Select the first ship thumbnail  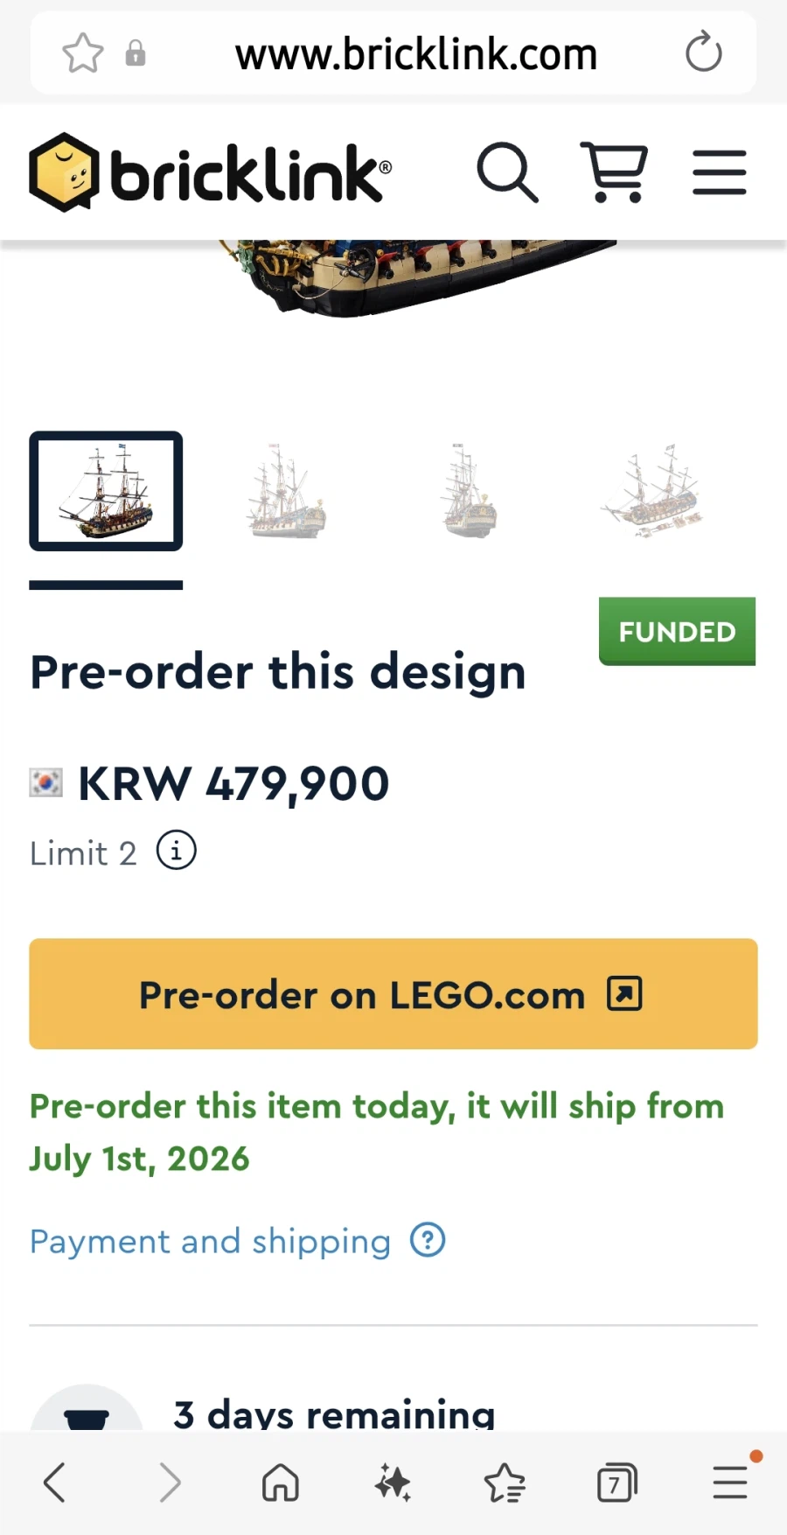(106, 491)
